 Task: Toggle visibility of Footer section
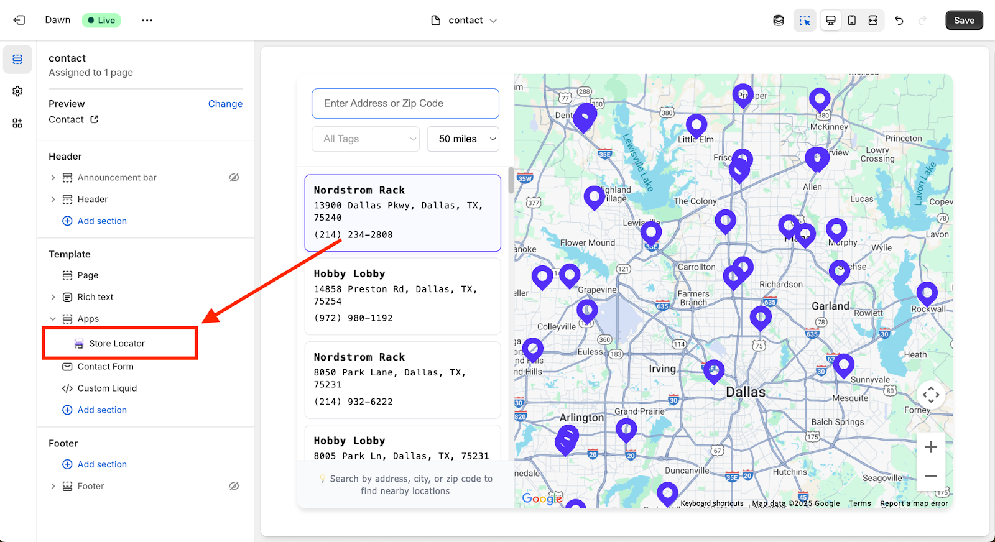(x=234, y=486)
